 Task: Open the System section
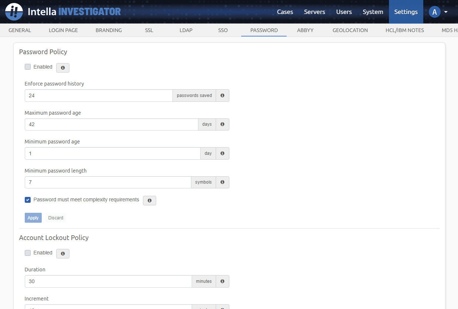pyautogui.click(x=373, y=11)
